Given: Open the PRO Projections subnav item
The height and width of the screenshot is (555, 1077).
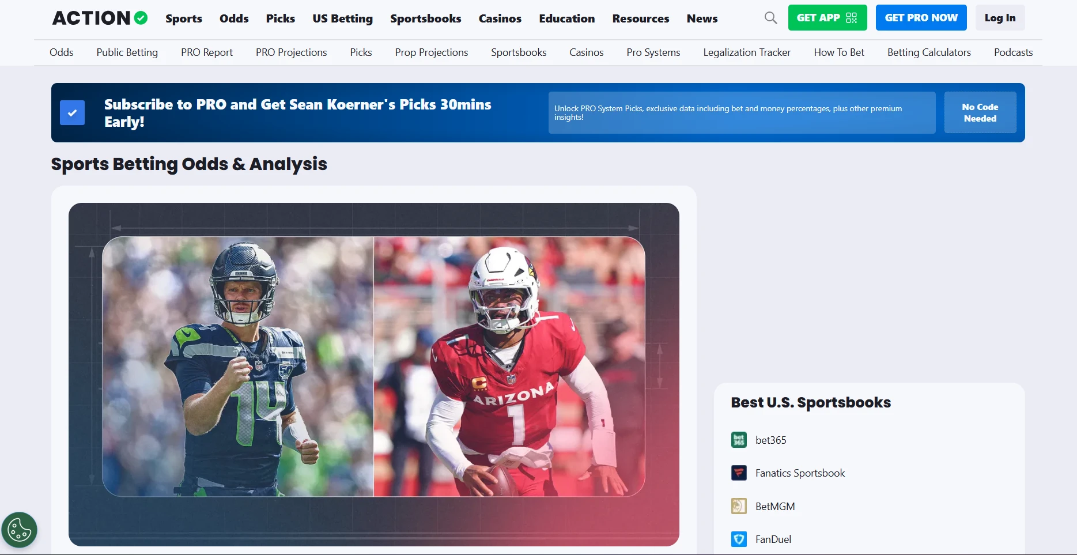Looking at the screenshot, I should coord(291,52).
